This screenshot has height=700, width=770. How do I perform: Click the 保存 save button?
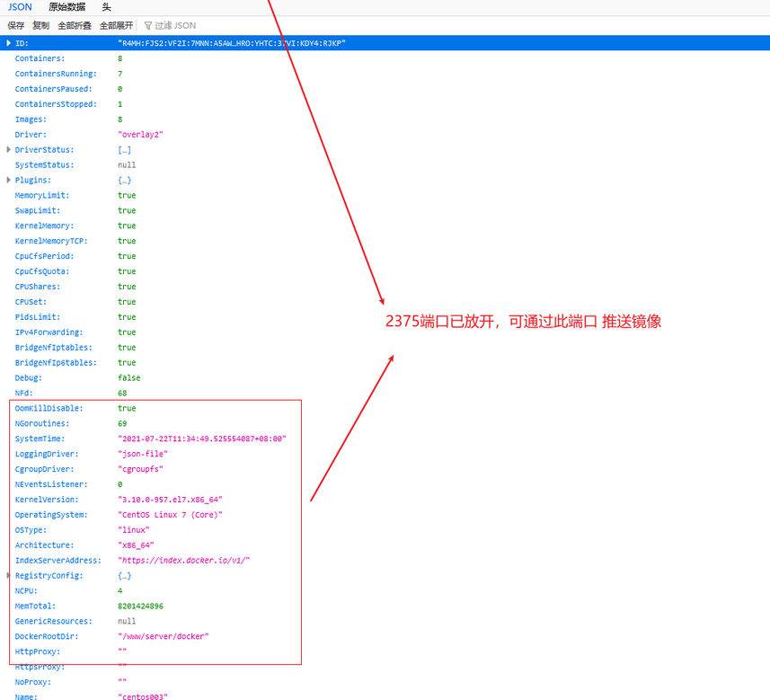[15, 25]
